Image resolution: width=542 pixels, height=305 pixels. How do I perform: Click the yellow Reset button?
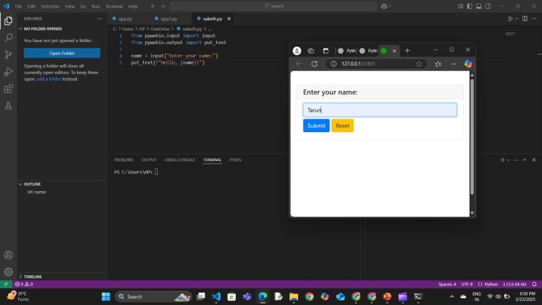(x=342, y=125)
